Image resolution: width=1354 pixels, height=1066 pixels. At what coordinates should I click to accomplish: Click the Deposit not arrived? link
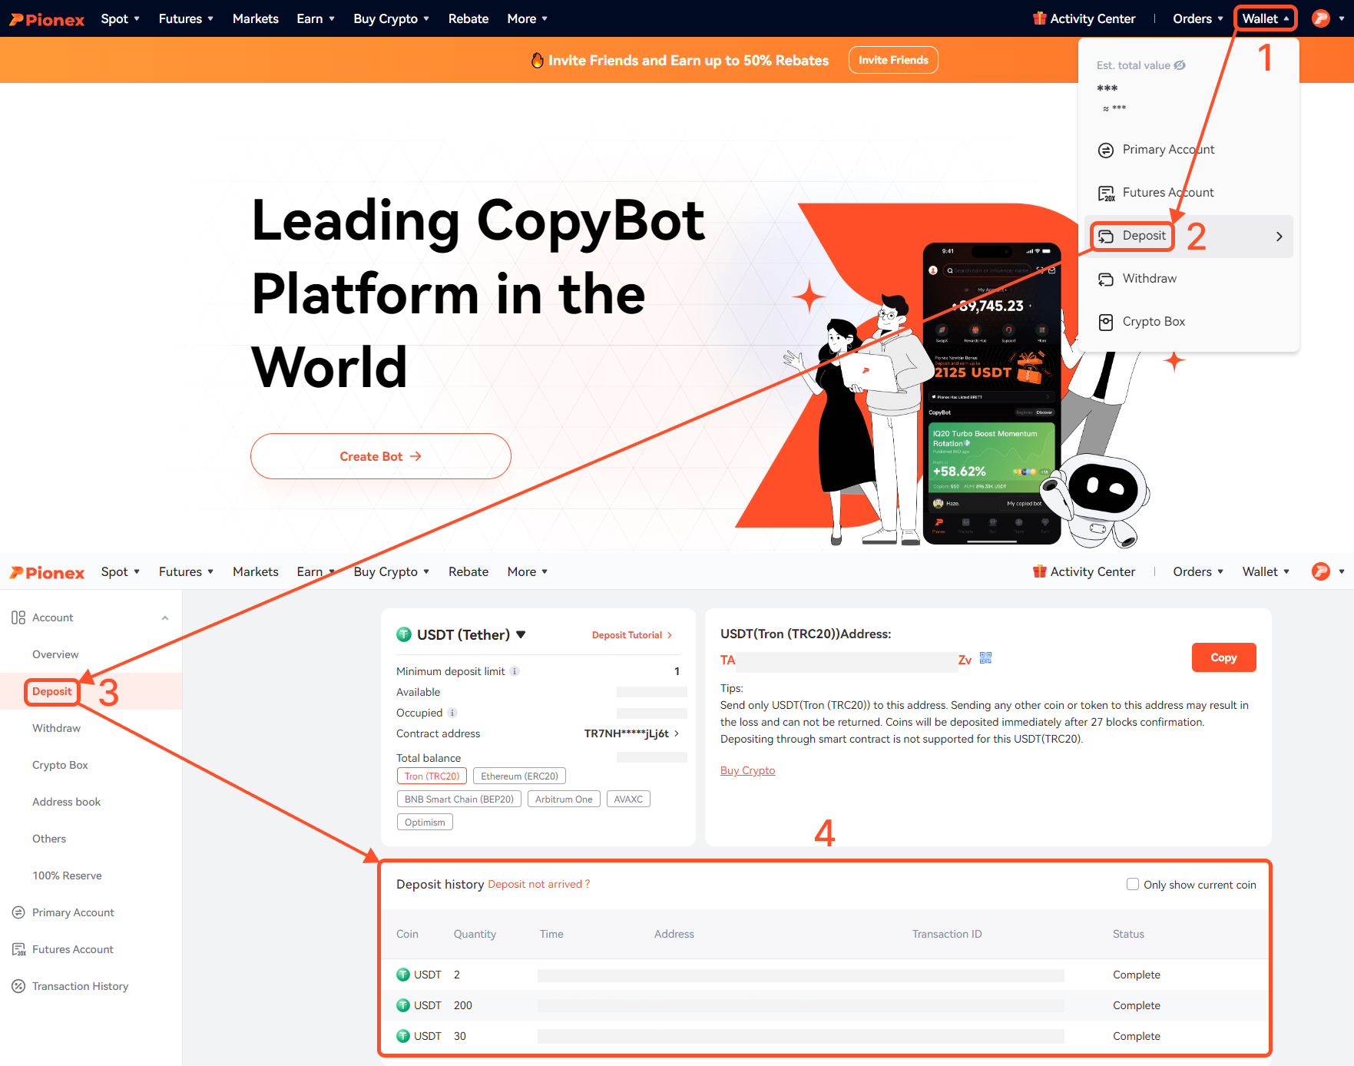[x=539, y=884]
